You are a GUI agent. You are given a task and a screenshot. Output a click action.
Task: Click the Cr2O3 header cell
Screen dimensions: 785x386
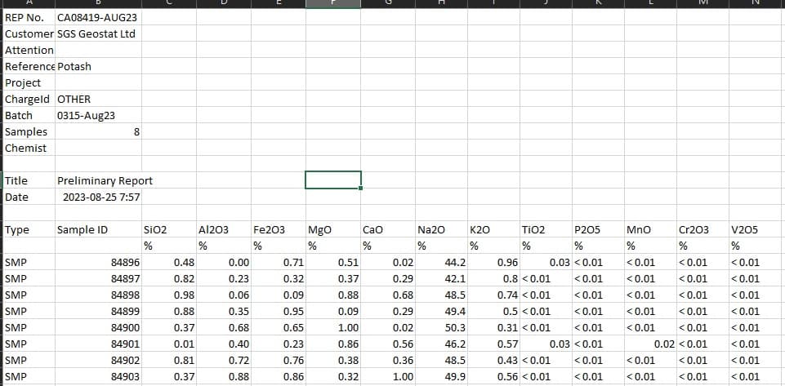(x=702, y=229)
